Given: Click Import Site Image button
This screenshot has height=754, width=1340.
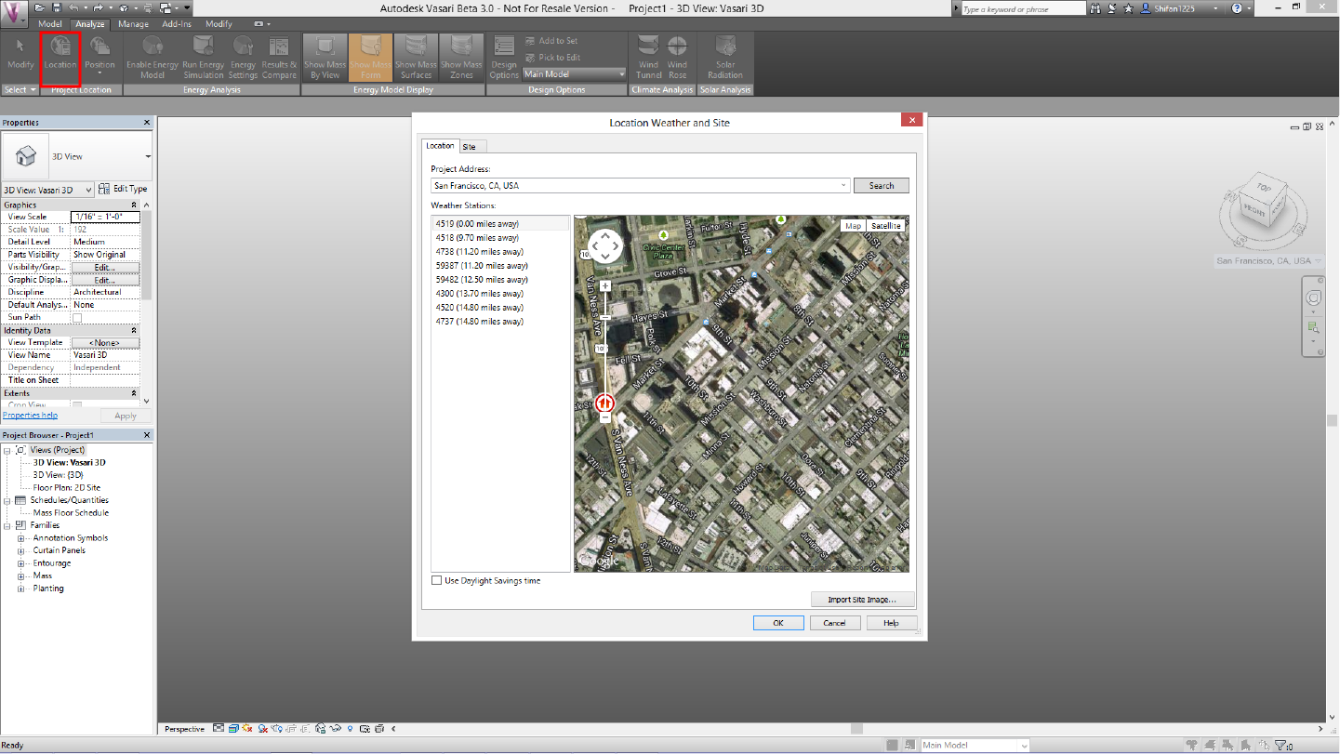Looking at the screenshot, I should (x=864, y=600).
